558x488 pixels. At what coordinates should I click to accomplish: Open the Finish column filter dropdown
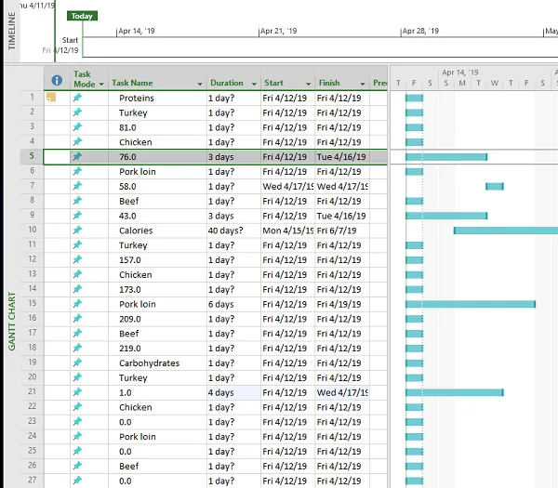362,84
